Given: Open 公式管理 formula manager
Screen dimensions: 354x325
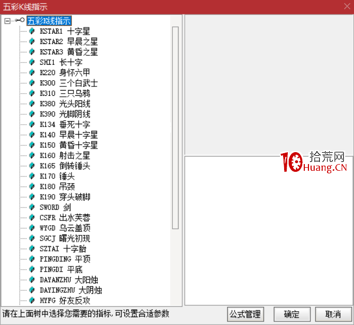Looking at the screenshot, I should [245, 314].
